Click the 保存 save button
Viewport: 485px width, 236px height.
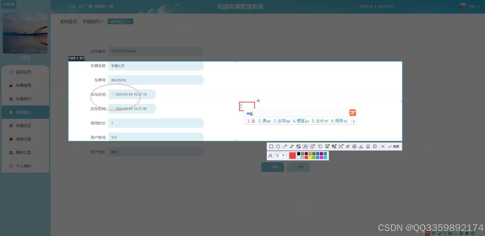273,167
